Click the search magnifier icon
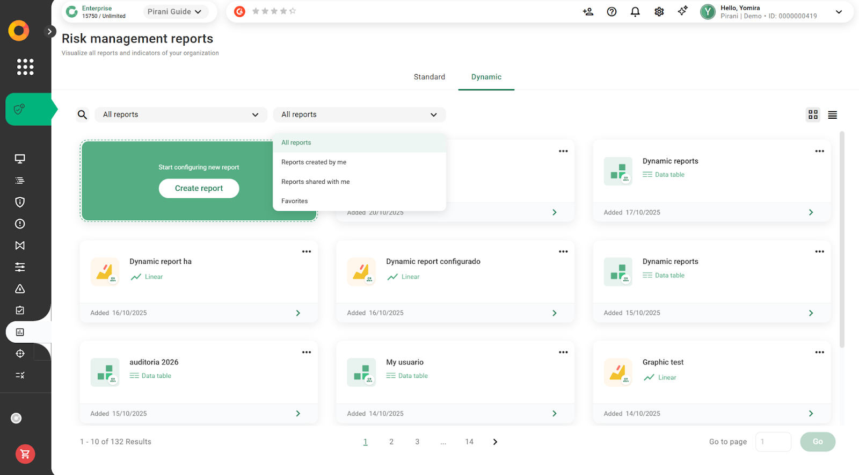859x475 pixels. pos(82,114)
